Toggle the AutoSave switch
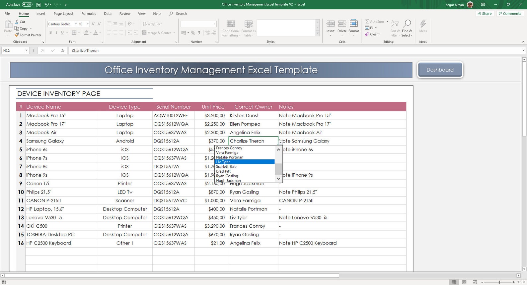Image resolution: width=527 pixels, height=285 pixels. pos(27,5)
